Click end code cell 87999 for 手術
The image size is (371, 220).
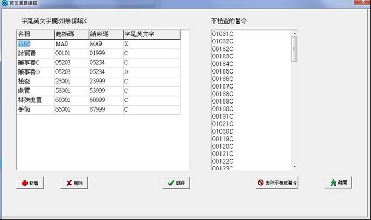(x=105, y=109)
